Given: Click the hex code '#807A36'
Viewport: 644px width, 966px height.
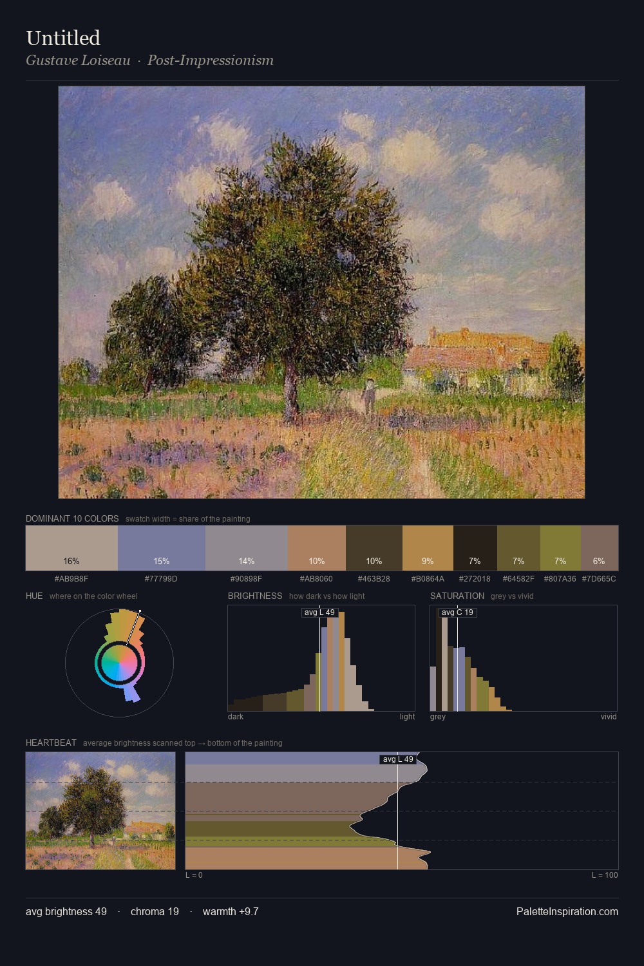Looking at the screenshot, I should pyautogui.click(x=560, y=579).
